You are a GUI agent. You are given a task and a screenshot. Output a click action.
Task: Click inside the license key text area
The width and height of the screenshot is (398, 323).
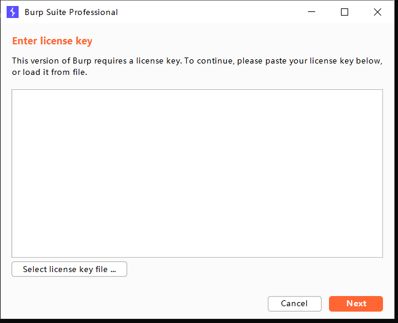coord(197,173)
